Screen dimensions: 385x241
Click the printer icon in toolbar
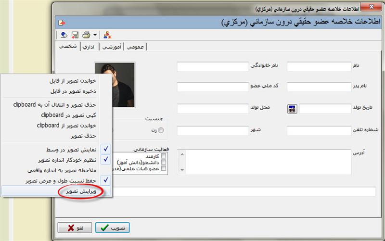(87, 35)
